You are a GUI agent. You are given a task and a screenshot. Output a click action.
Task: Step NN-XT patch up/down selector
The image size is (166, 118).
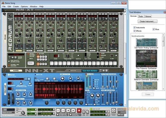pyautogui.click(x=101, y=71)
